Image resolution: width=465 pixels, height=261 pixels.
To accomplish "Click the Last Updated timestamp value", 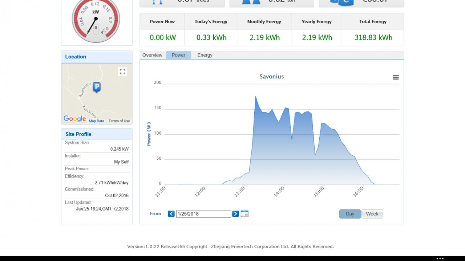I will tap(102, 209).
